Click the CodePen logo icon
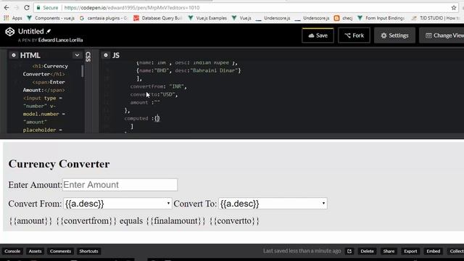This screenshot has height=261, width=464. [x=9, y=32]
